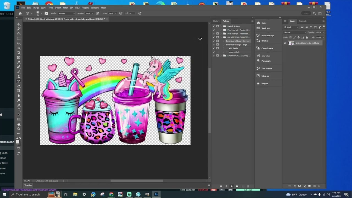352x198 pixels.
Task: Toggle visibility of the embroidered layer
Action: click(285, 43)
